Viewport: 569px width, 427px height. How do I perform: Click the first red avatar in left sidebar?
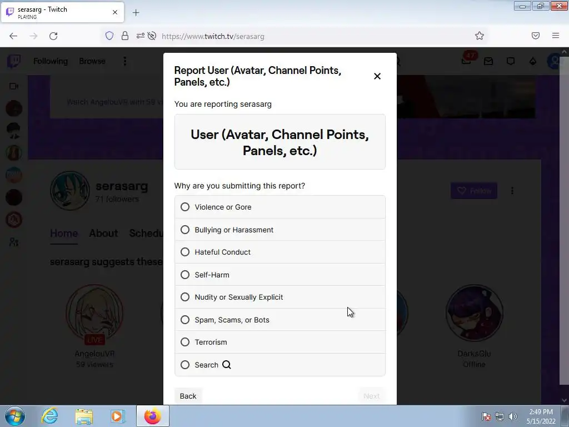14,108
